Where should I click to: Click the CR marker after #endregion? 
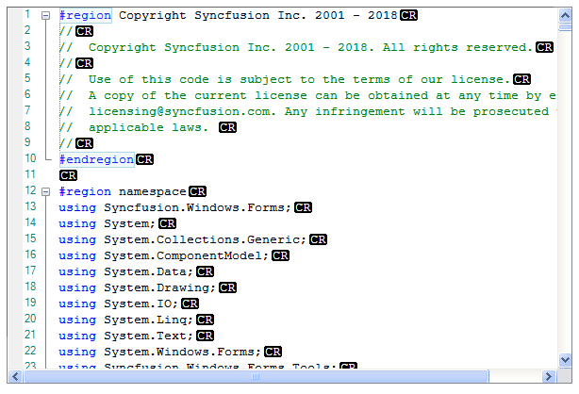pyautogui.click(x=144, y=159)
